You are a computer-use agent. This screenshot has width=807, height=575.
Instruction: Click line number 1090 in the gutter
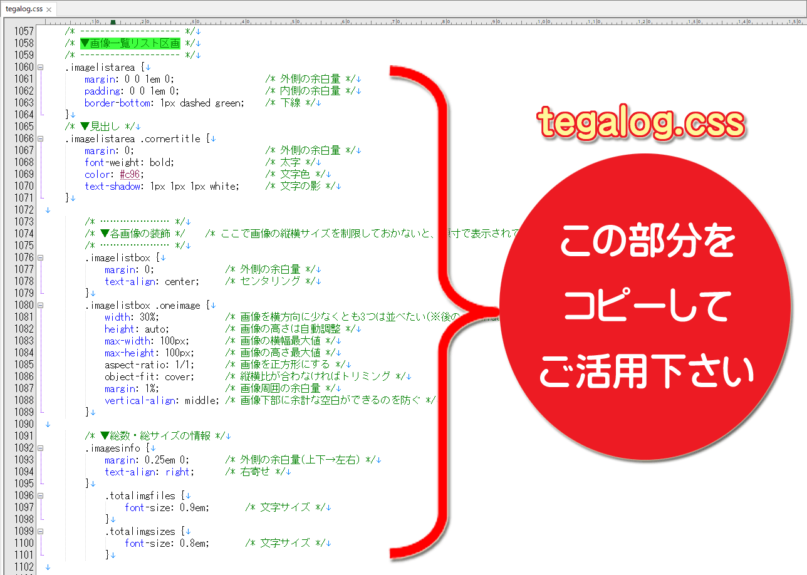point(23,424)
